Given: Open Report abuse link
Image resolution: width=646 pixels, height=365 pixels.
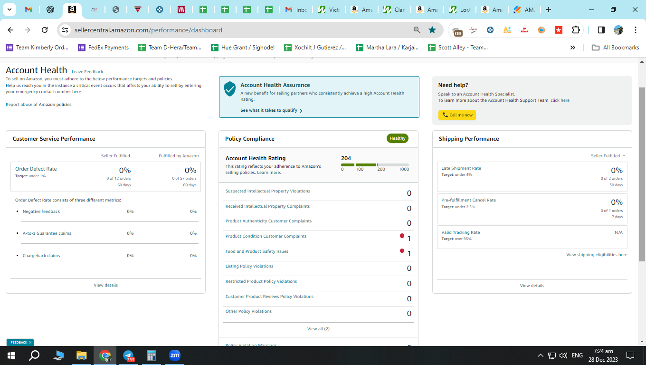Looking at the screenshot, I should click(x=19, y=105).
